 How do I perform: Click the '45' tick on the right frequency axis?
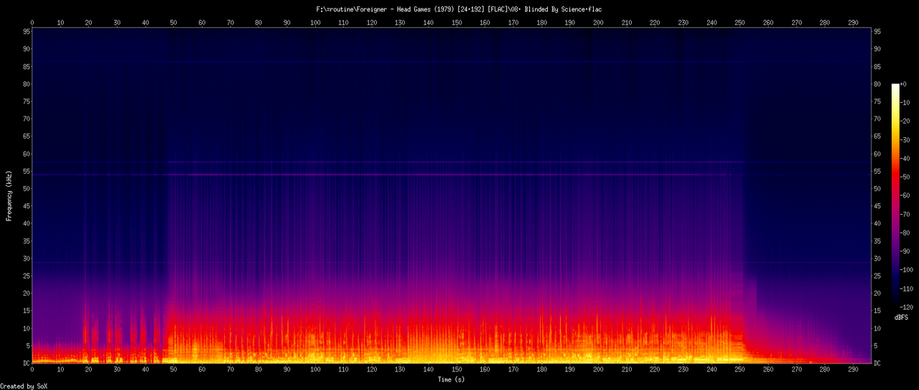pyautogui.click(x=878, y=206)
